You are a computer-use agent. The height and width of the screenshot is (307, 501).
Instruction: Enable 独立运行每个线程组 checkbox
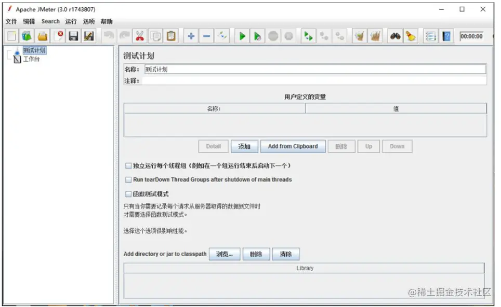tap(128, 166)
